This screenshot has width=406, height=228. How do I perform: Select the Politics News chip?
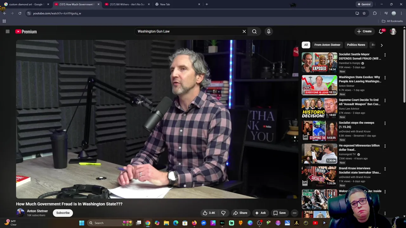coord(356,45)
